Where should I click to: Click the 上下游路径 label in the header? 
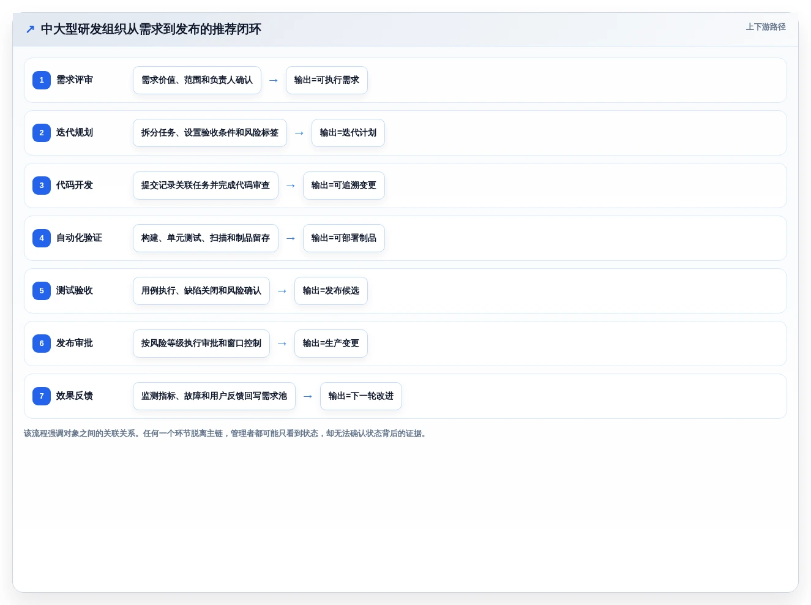(x=766, y=27)
